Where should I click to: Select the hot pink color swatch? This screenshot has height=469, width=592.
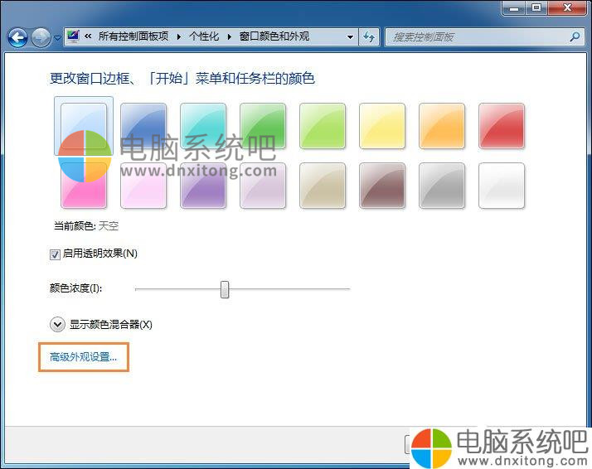click(x=84, y=186)
